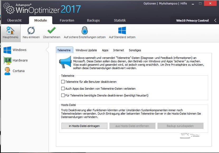Screen dimensions: 219x153
Task: Close the WinOptimizer window
Action: pos(210,3)
